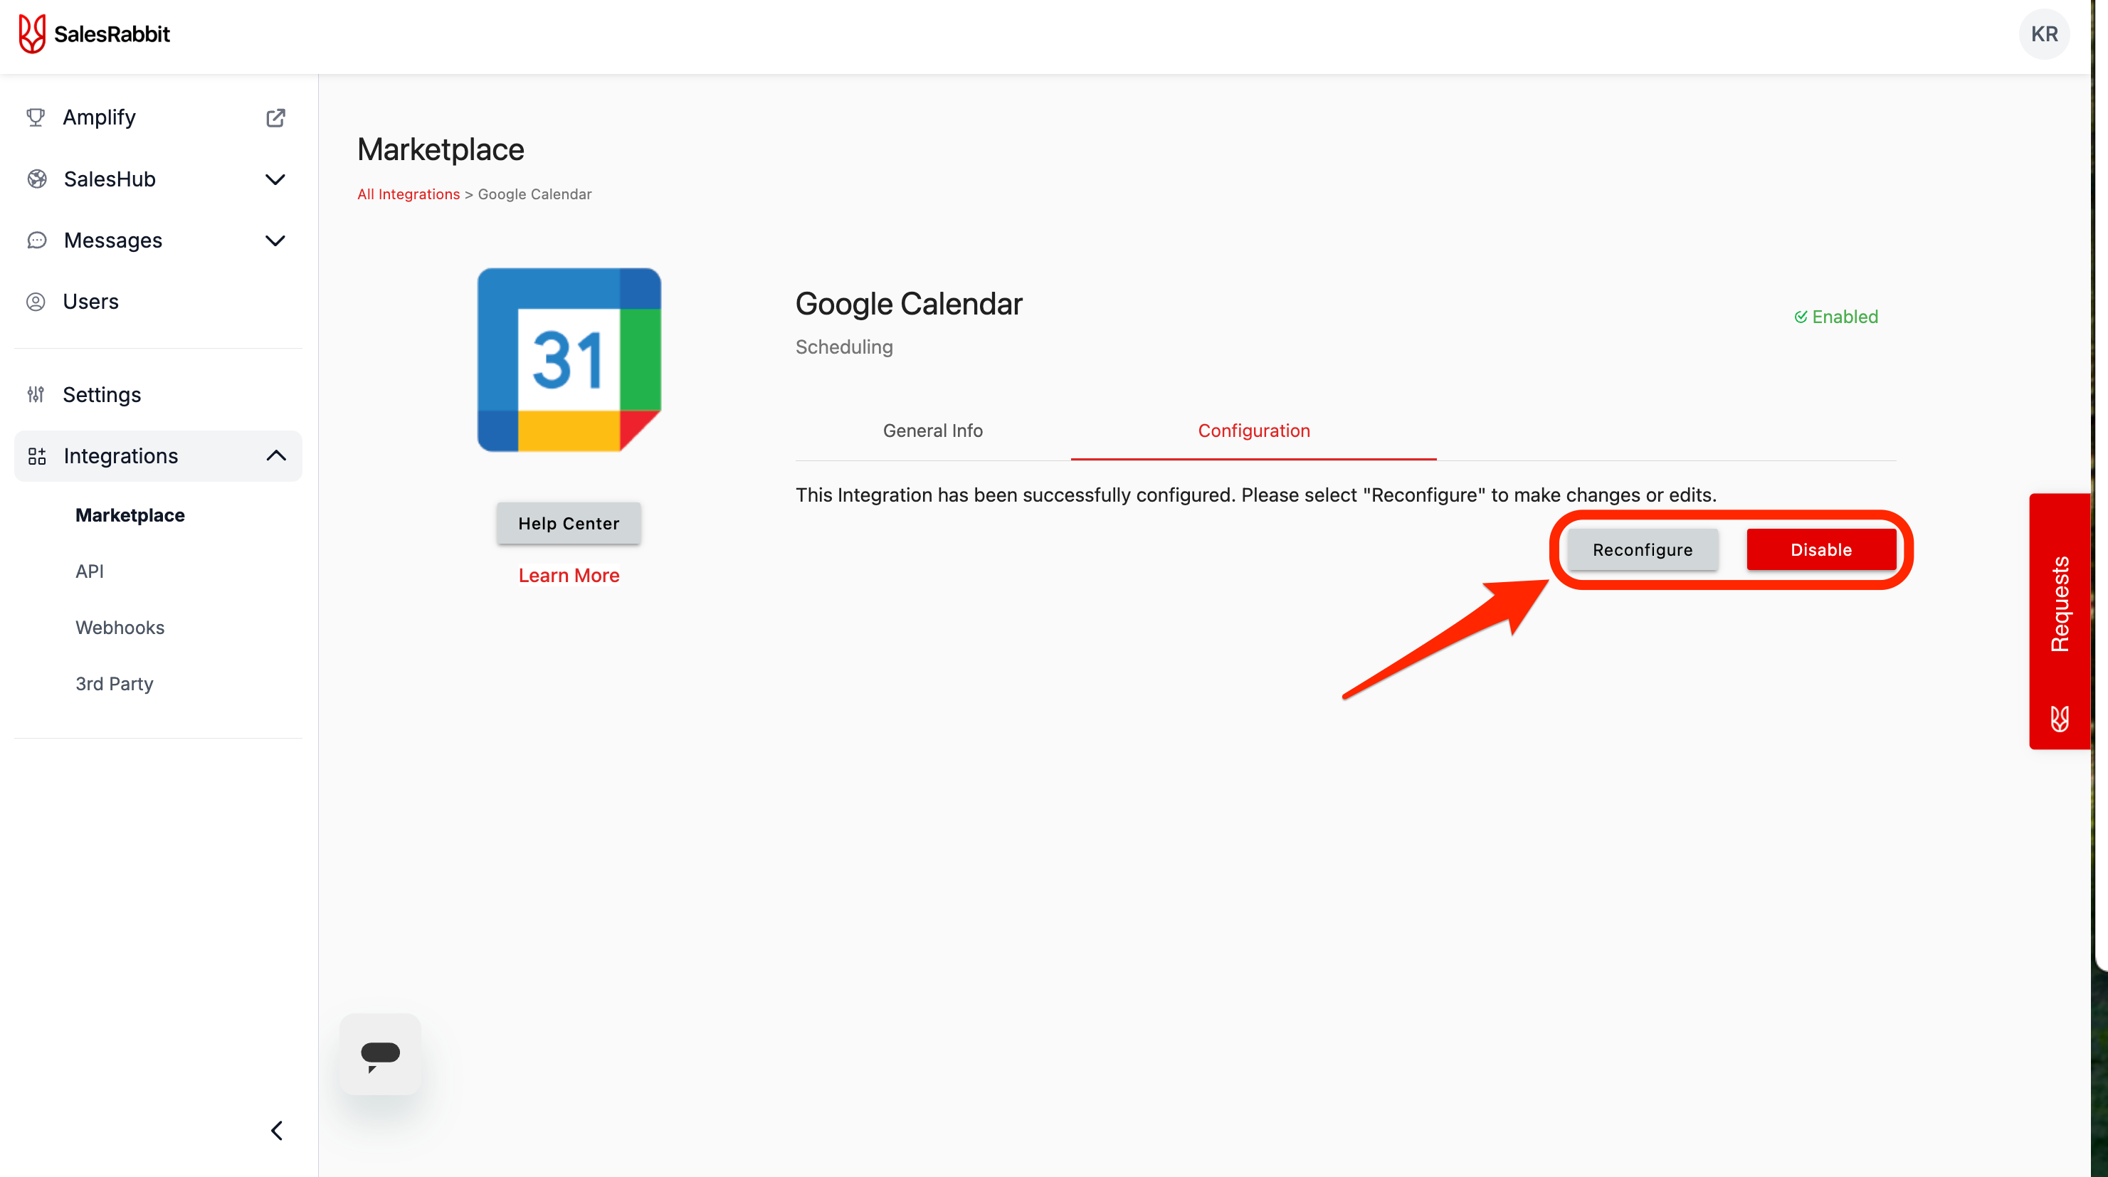
Task: Click the Amplify trophy icon
Action: coord(35,117)
